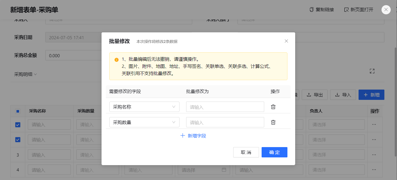Open the 采购名称 field dropdown
397x180 pixels.
coord(144,107)
